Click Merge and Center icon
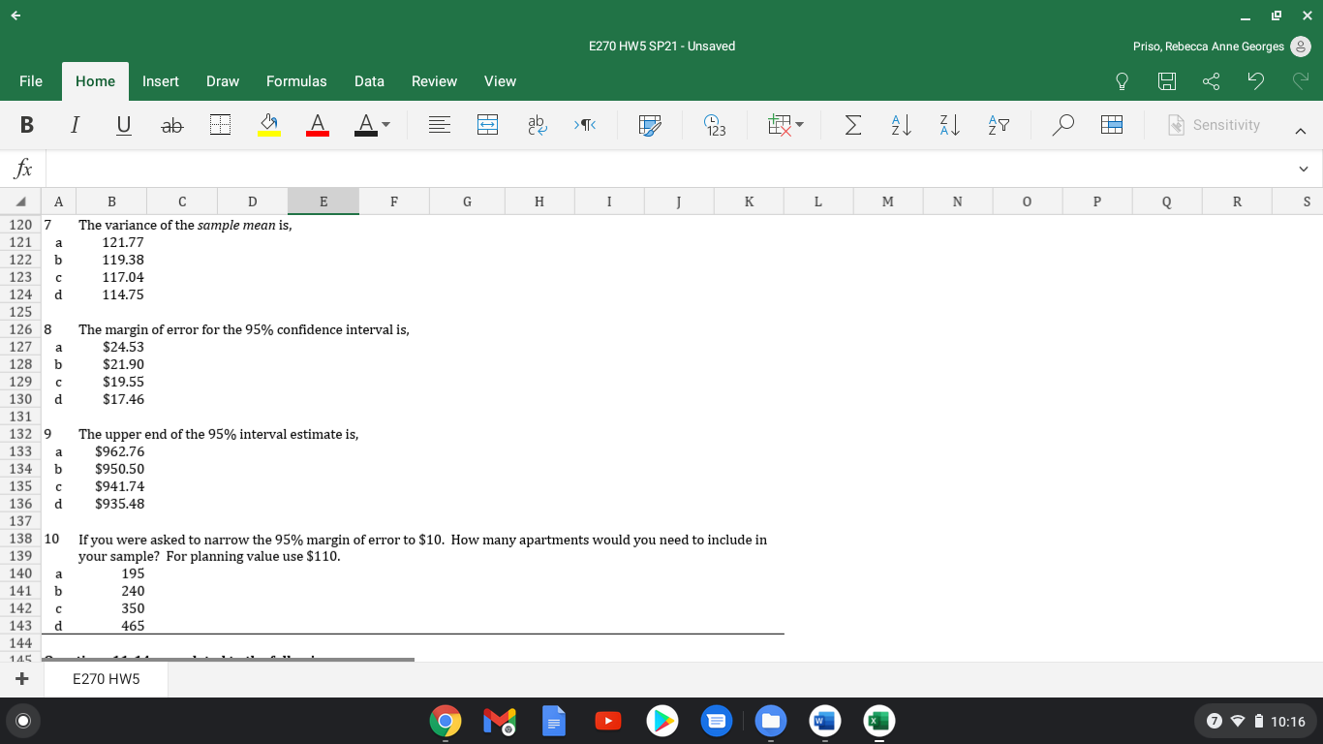Viewport: 1323px width, 744px height. 487,125
